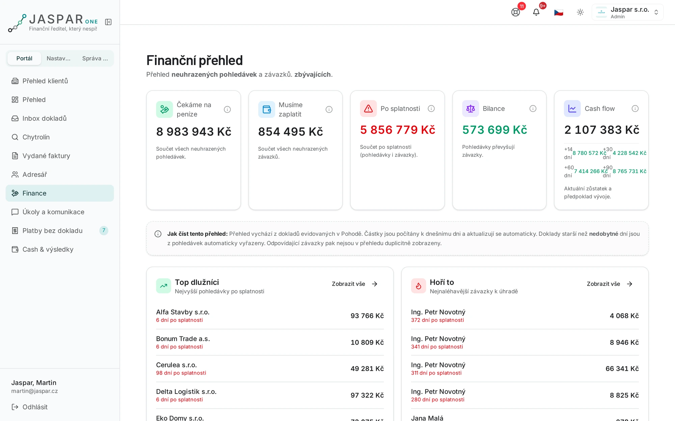Click the Cash flow chart icon

(x=572, y=108)
